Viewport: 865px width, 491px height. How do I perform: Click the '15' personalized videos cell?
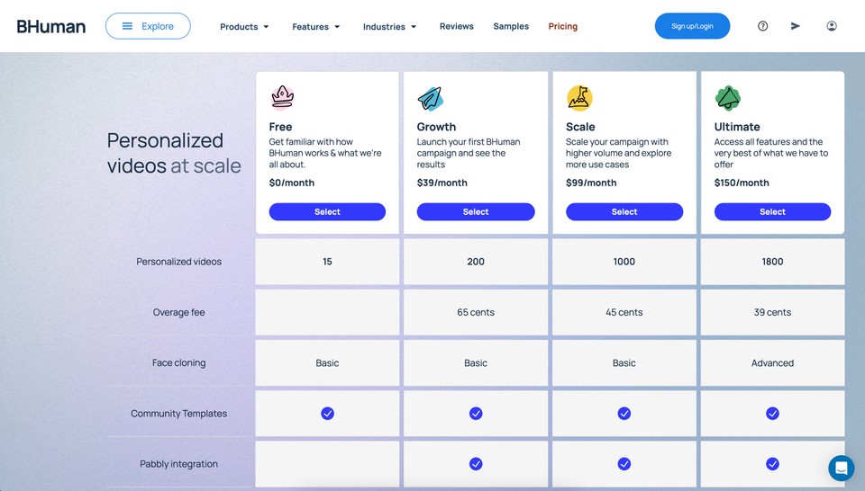point(327,262)
